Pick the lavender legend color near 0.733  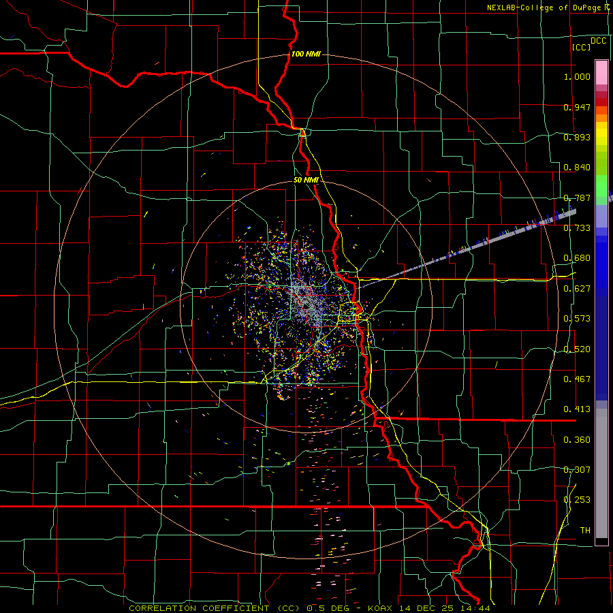(x=601, y=216)
